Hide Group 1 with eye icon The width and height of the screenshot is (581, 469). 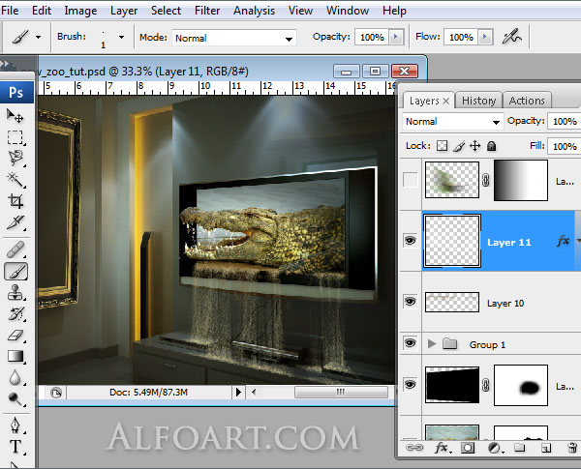tap(410, 343)
